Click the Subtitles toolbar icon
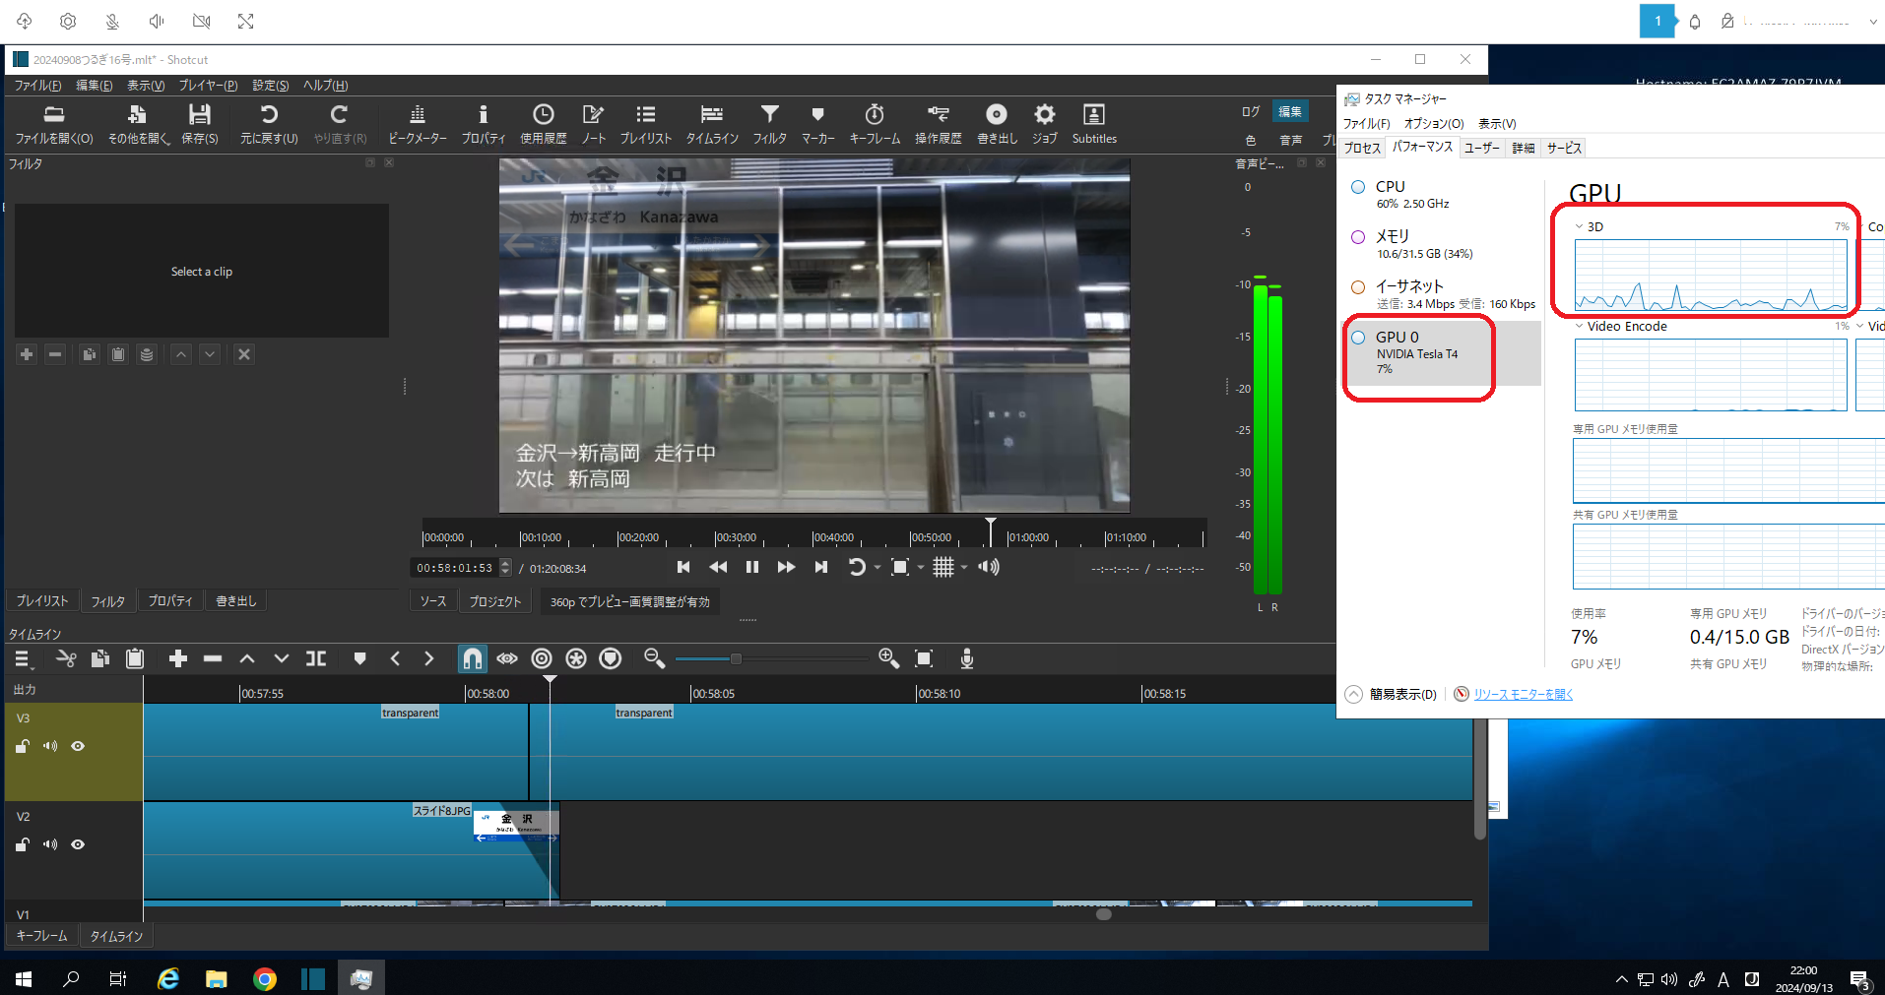 tap(1093, 124)
